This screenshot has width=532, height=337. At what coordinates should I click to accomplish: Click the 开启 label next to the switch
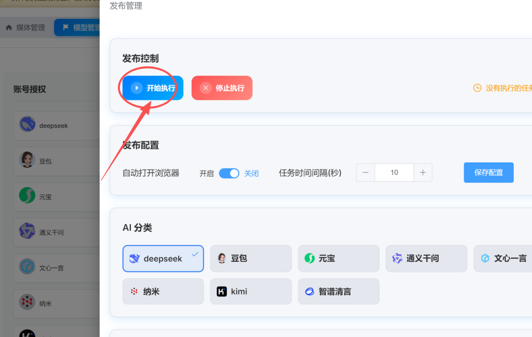207,174
